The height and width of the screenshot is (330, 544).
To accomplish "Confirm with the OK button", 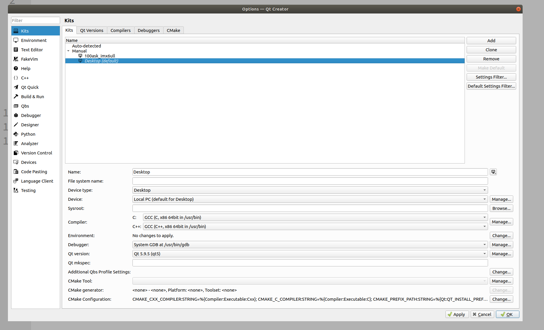I will pos(507,314).
